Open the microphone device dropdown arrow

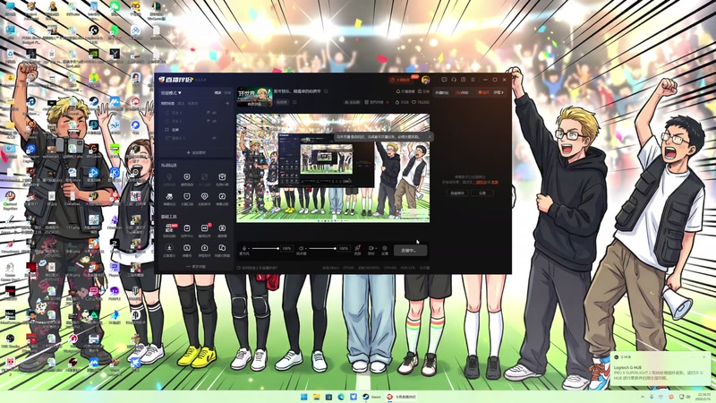[249, 249]
